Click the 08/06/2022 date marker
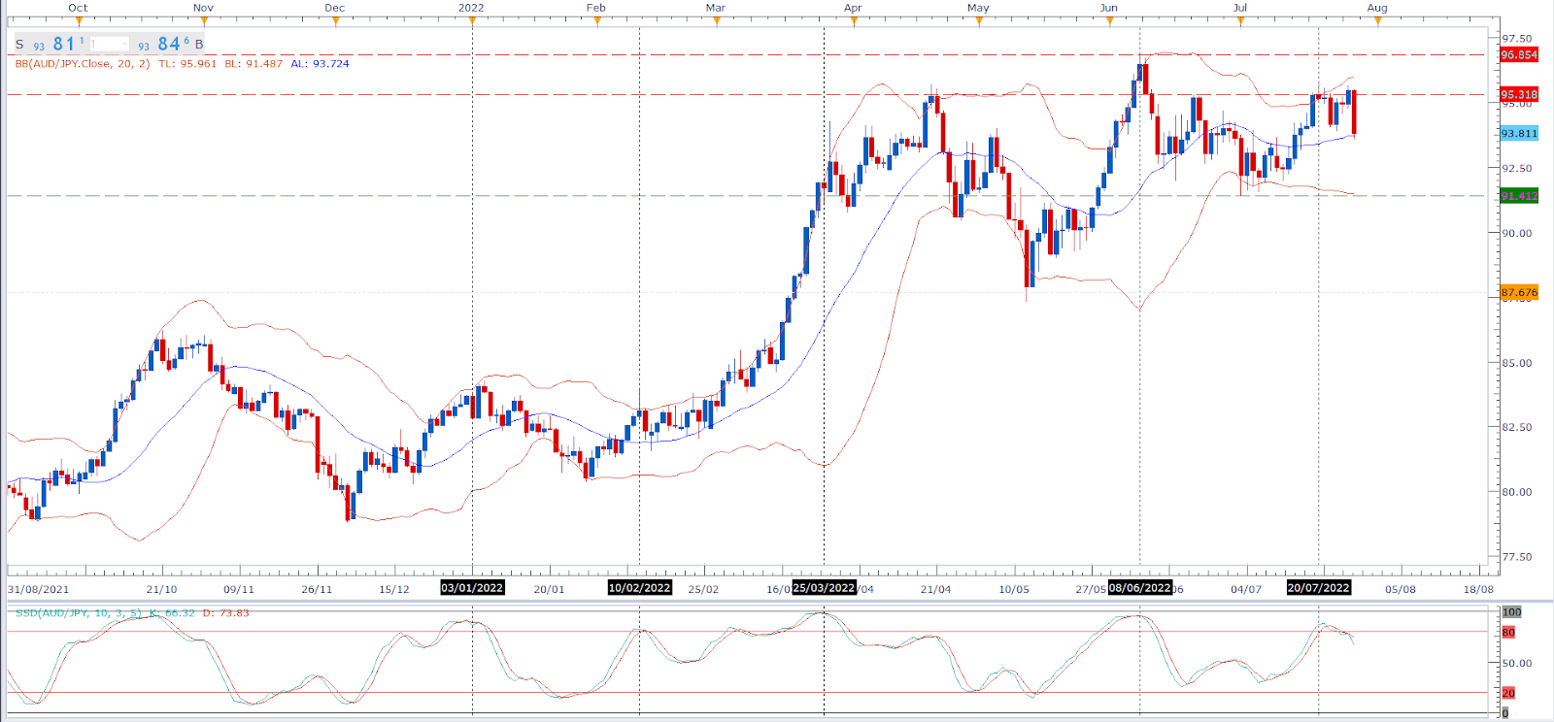This screenshot has width=1554, height=722. [1139, 588]
